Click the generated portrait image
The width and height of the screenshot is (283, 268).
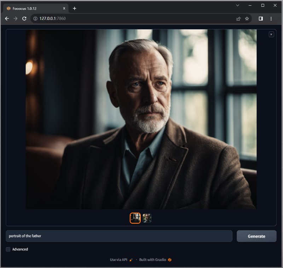point(141,119)
